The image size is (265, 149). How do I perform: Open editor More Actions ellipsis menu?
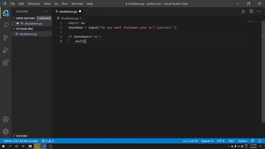[259, 12]
